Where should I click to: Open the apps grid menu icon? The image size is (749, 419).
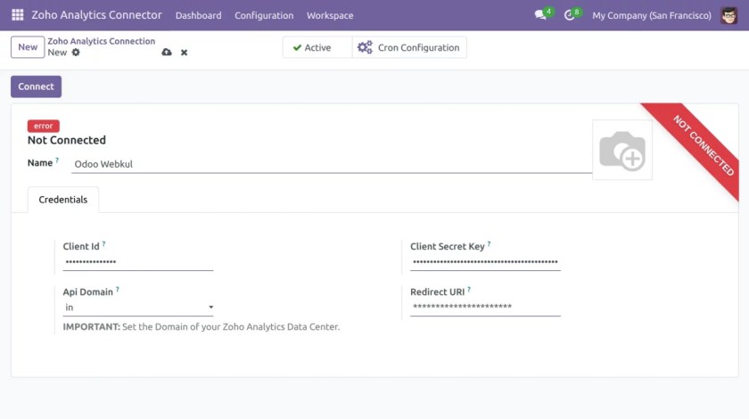[x=18, y=15]
